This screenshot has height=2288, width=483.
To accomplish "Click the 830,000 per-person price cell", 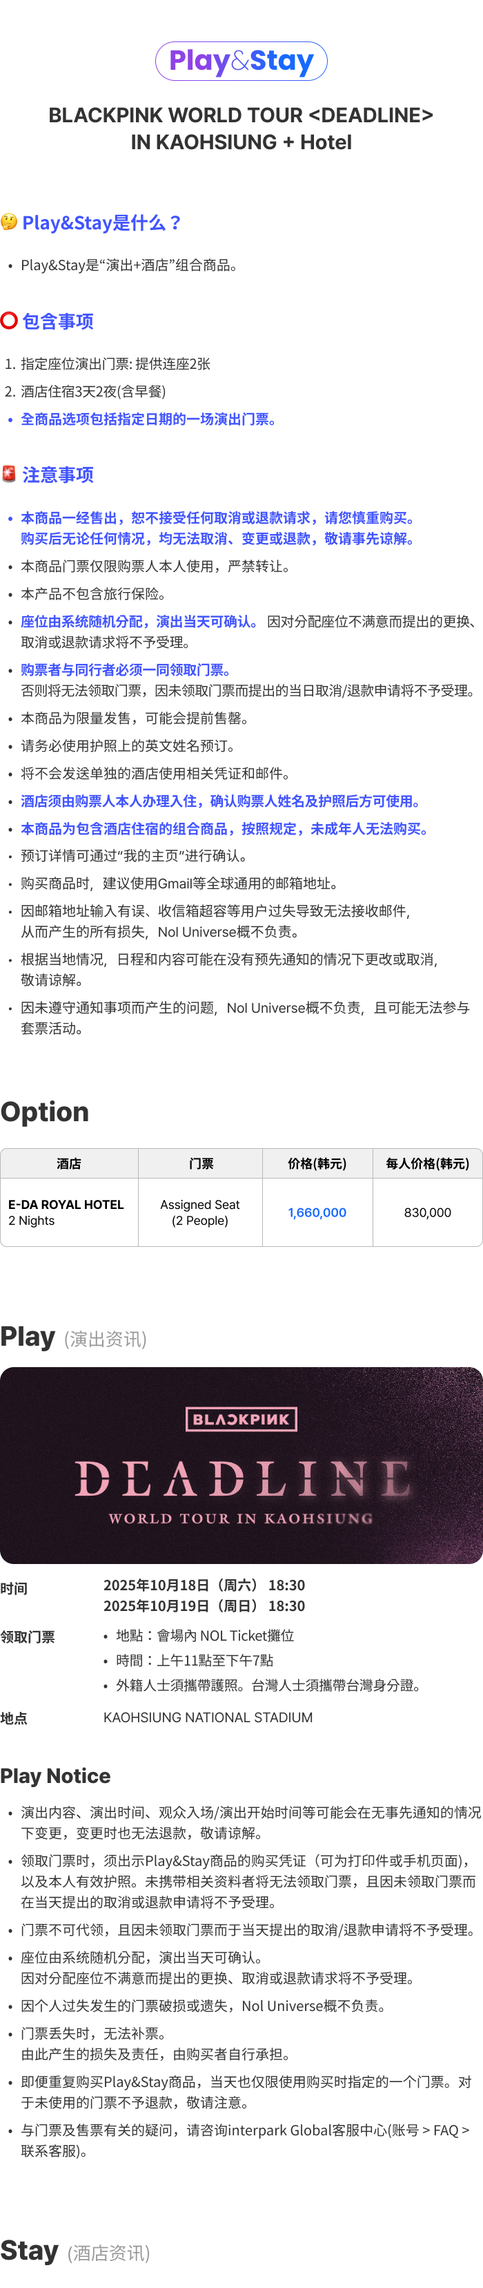I will [427, 1212].
